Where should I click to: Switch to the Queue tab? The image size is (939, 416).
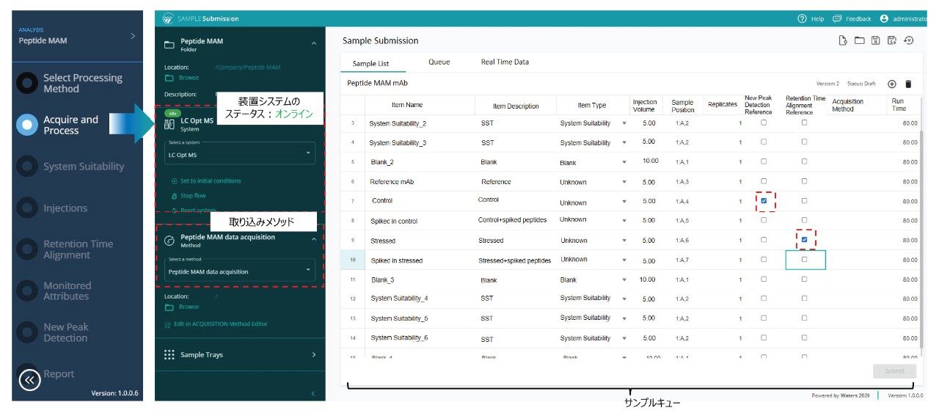coord(439,62)
